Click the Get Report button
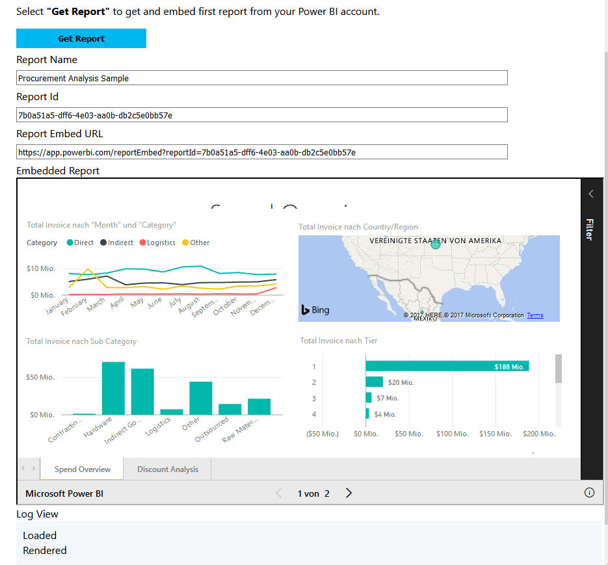The height and width of the screenshot is (565, 608). coord(81,38)
